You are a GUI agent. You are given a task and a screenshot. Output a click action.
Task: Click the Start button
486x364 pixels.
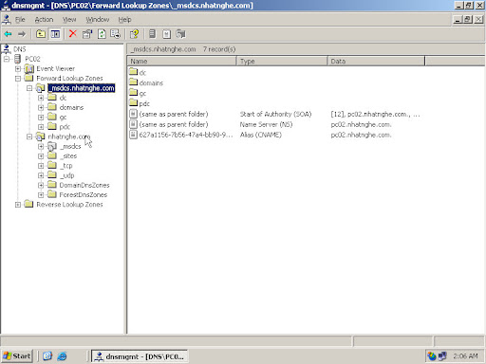[x=17, y=356]
